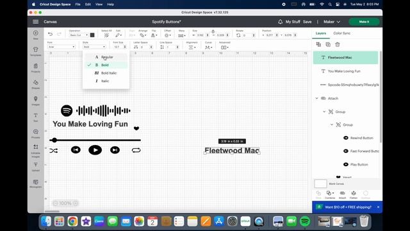Open the Offset dropdown
The image size is (410, 231).
coord(167,35)
